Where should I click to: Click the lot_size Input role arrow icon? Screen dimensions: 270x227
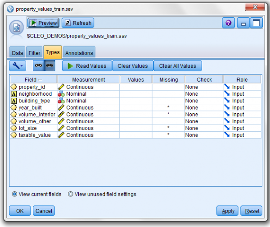coord(227,128)
